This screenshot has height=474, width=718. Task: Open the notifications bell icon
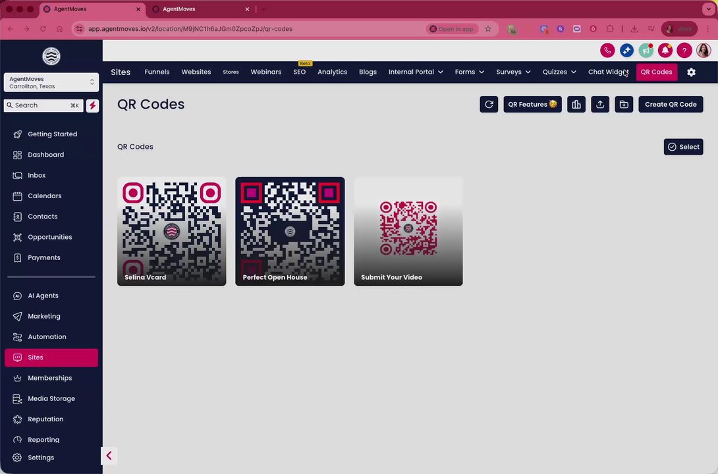pyautogui.click(x=665, y=50)
